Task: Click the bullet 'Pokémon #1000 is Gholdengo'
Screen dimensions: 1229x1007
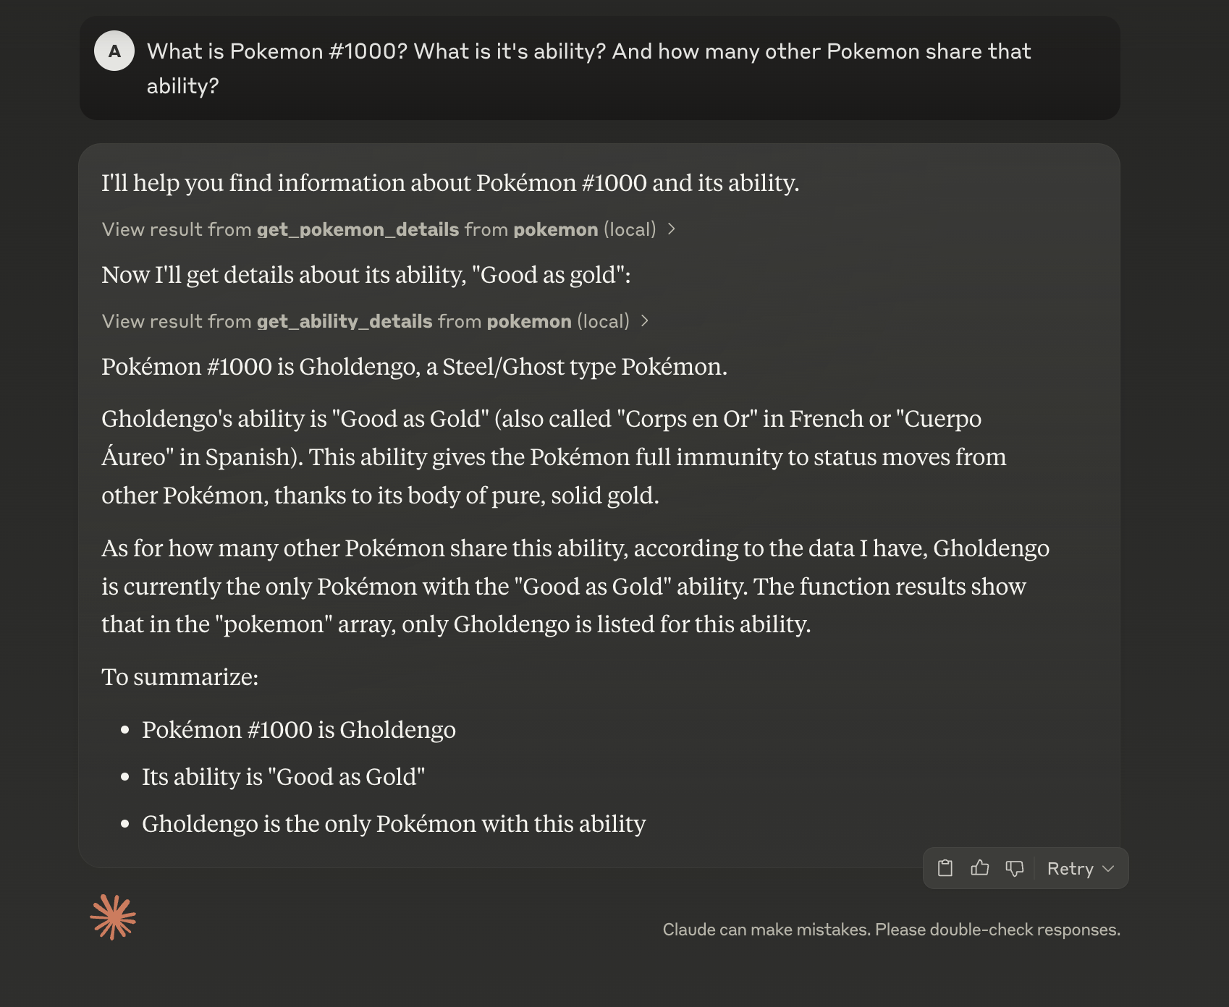Action: [298, 730]
